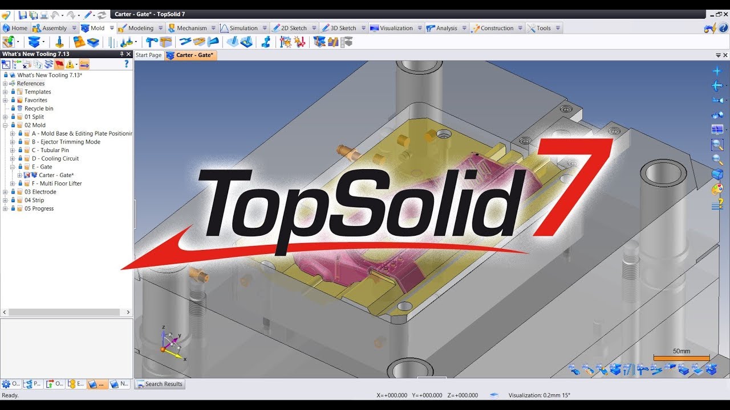Switch to the Start Page document tab
Image resolution: width=730 pixels, height=410 pixels.
point(148,55)
